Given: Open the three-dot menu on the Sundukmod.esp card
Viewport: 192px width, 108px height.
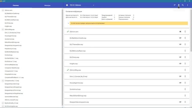Looking at the screenshot, I should click(x=185, y=89).
